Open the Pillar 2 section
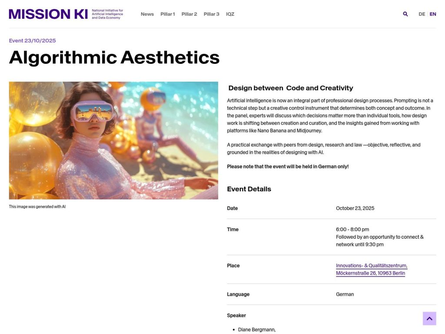This screenshot has width=445, height=334. coord(189,14)
